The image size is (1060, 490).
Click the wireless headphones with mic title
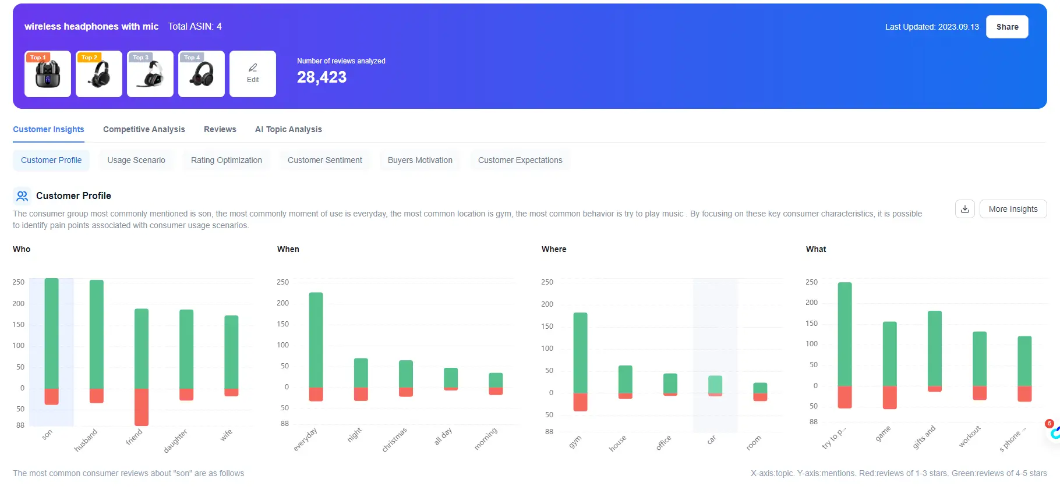91,26
